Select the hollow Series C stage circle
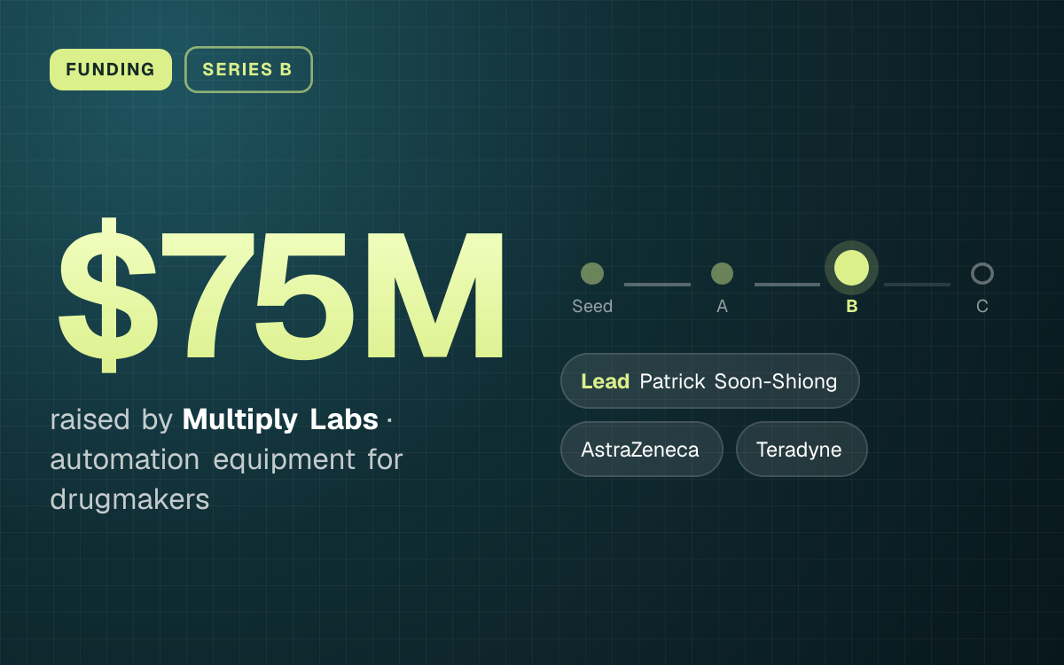 [982, 273]
